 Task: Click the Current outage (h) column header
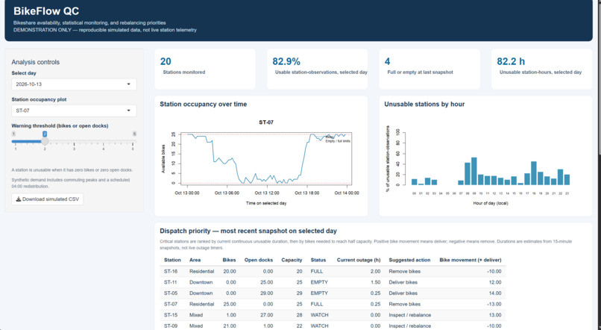359,260
